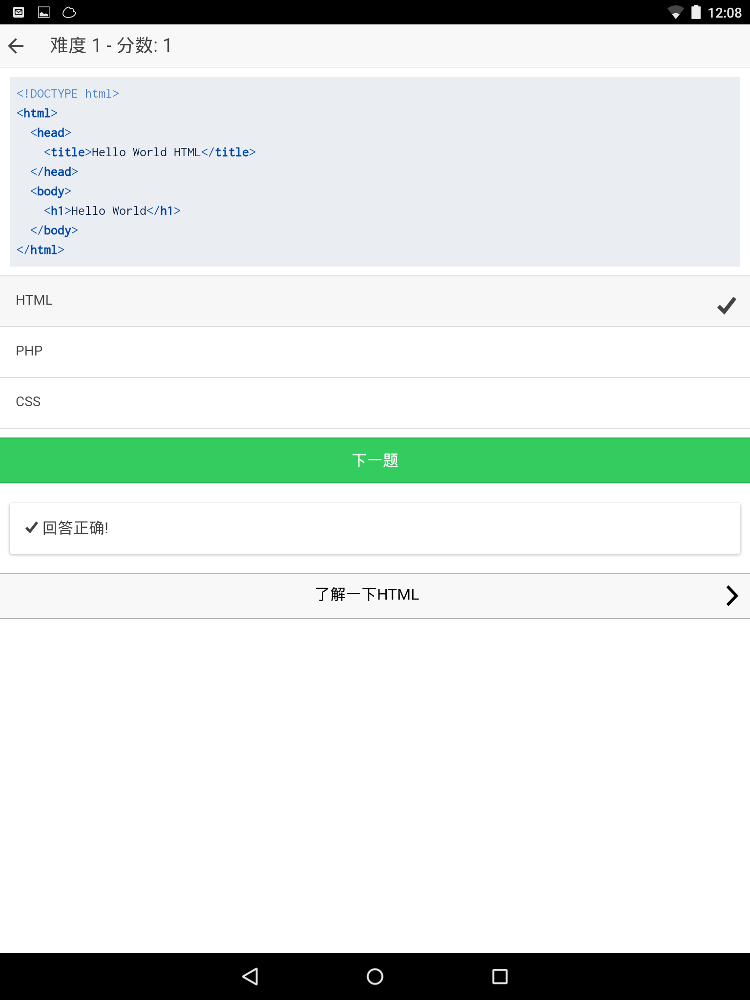750x1000 pixels.
Task: Open the image notification icon in status bar
Action: pos(44,12)
